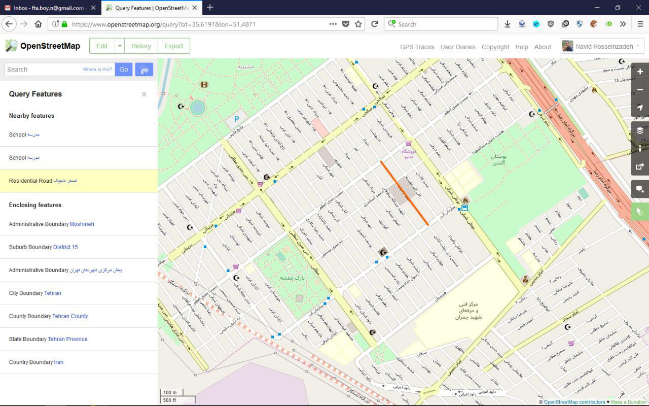Close the Query Features tab
This screenshot has width=649, height=406.
click(196, 8)
